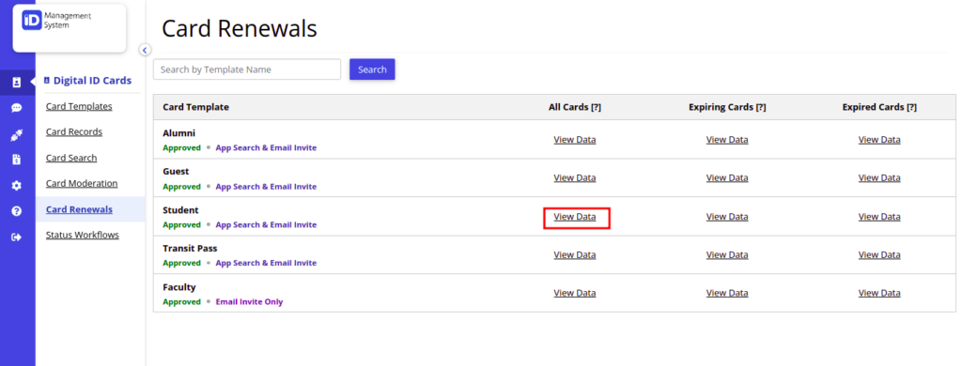Collapse the sidebar with the chevron
The width and height of the screenshot is (962, 366).
(145, 51)
